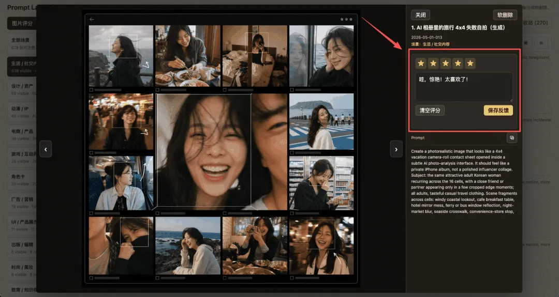Set rating to one star
The width and height of the screenshot is (559, 297).
pyautogui.click(x=421, y=64)
